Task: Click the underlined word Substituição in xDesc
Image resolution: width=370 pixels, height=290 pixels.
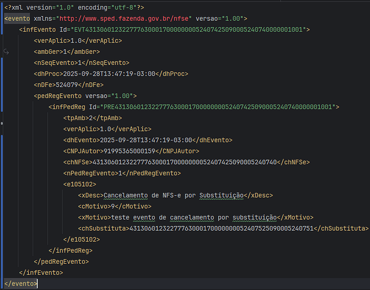Action: [x=221, y=195]
